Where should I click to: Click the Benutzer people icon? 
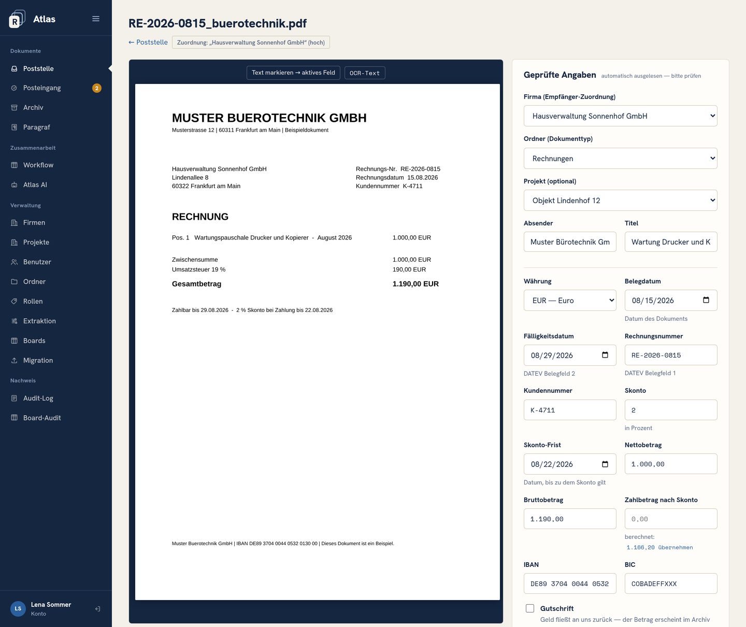coord(14,262)
